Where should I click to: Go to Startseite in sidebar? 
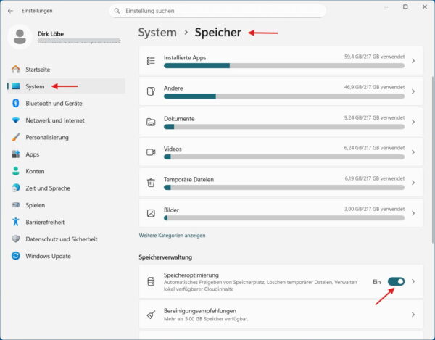66,70
